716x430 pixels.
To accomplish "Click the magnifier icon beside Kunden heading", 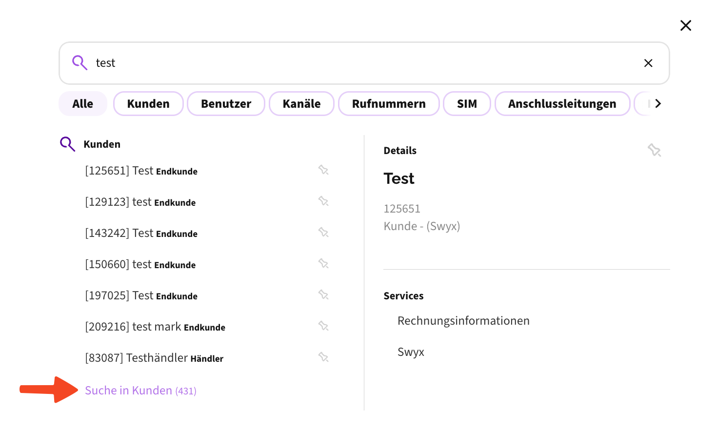I will (x=67, y=143).
